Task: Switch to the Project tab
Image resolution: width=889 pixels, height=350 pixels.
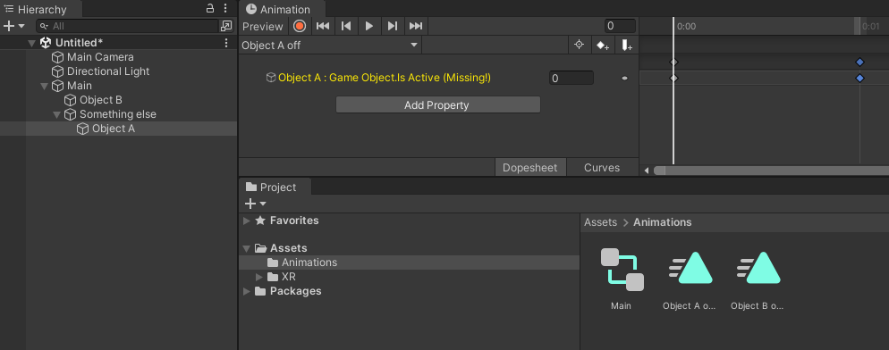Action: [275, 187]
